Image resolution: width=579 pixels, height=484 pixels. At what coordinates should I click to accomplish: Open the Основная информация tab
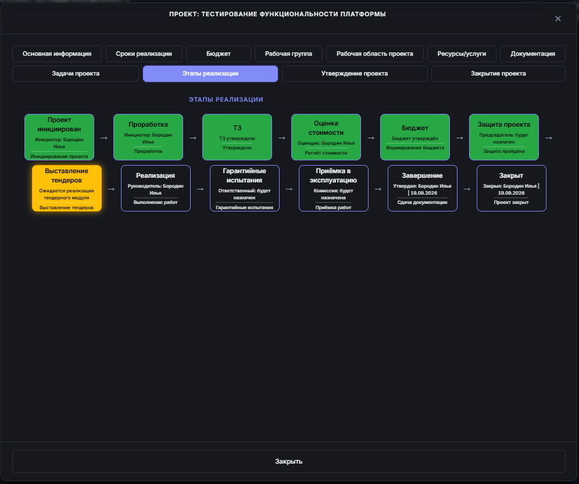[x=57, y=53]
